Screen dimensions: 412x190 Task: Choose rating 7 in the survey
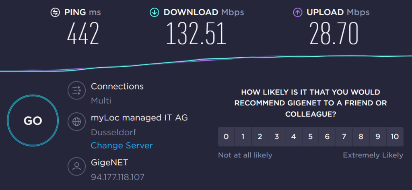click(344, 136)
